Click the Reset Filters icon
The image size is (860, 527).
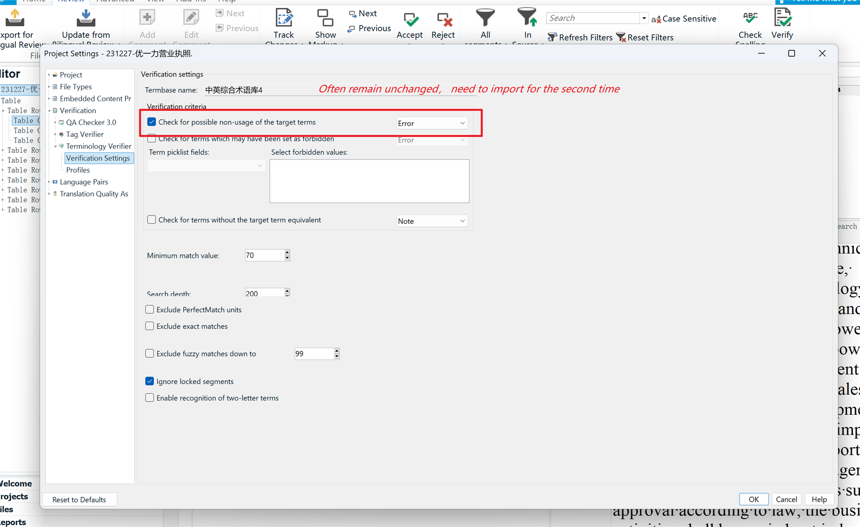point(621,37)
